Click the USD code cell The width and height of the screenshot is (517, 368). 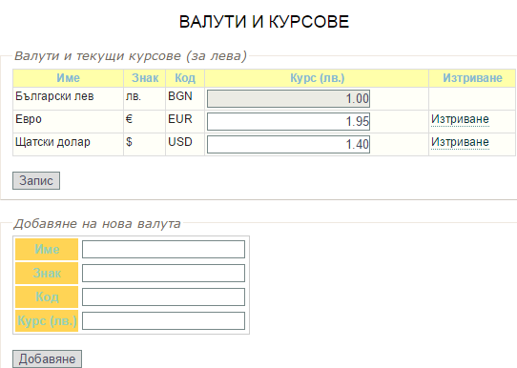[x=185, y=144]
